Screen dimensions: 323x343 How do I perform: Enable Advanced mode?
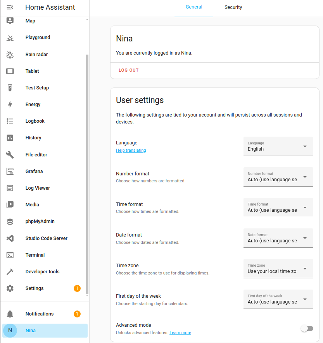[307, 328]
